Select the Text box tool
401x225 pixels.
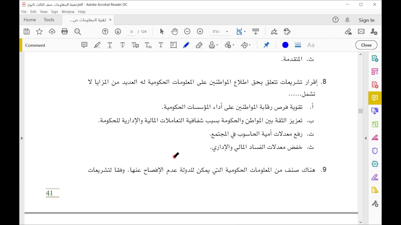174,45
